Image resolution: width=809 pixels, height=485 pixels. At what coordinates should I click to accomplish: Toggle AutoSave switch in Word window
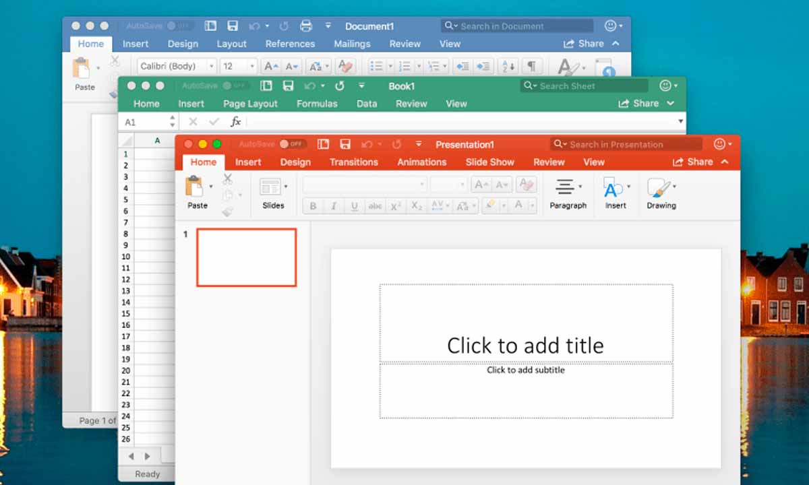pyautogui.click(x=180, y=26)
